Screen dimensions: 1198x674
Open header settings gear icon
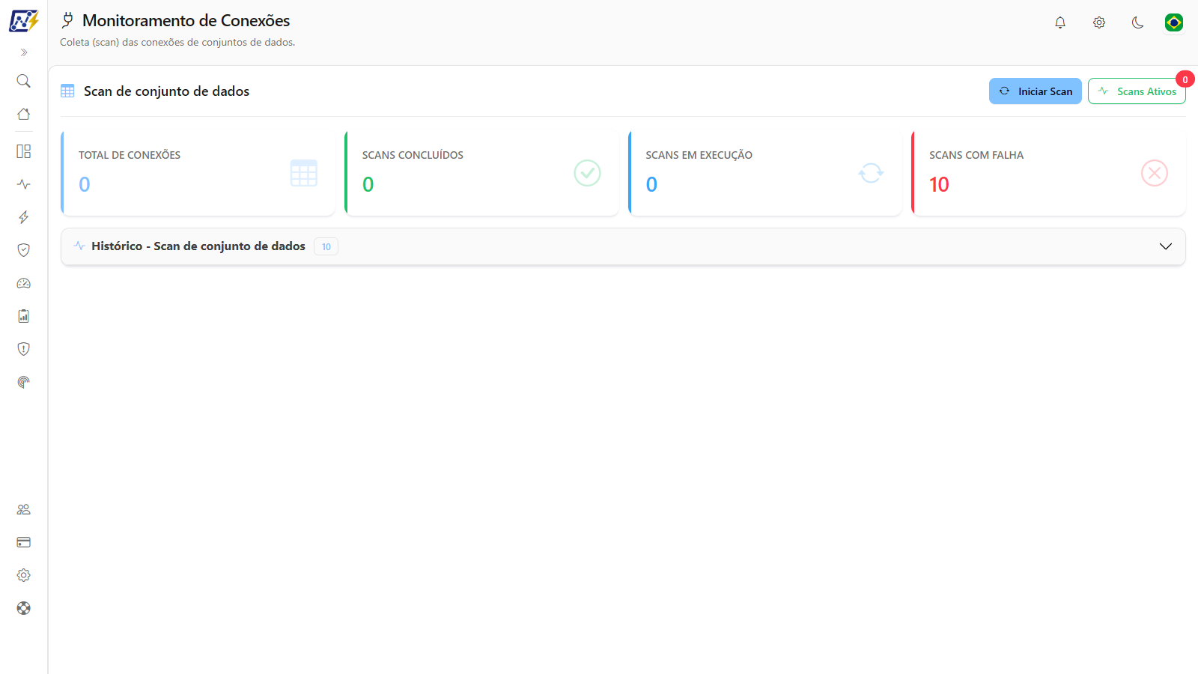coord(1099,22)
